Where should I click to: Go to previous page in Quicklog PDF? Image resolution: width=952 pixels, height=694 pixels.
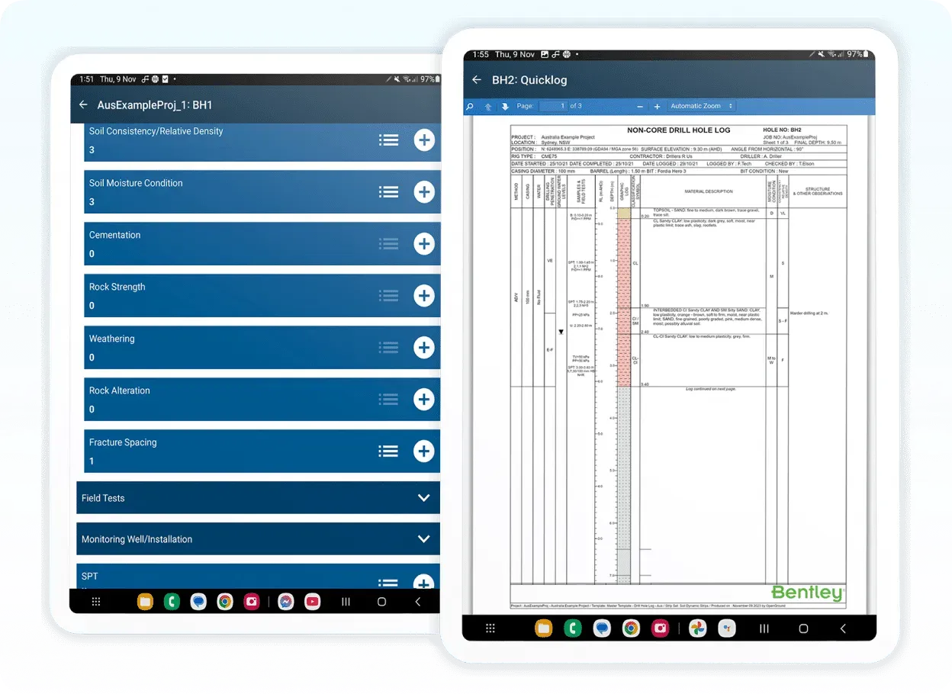488,107
